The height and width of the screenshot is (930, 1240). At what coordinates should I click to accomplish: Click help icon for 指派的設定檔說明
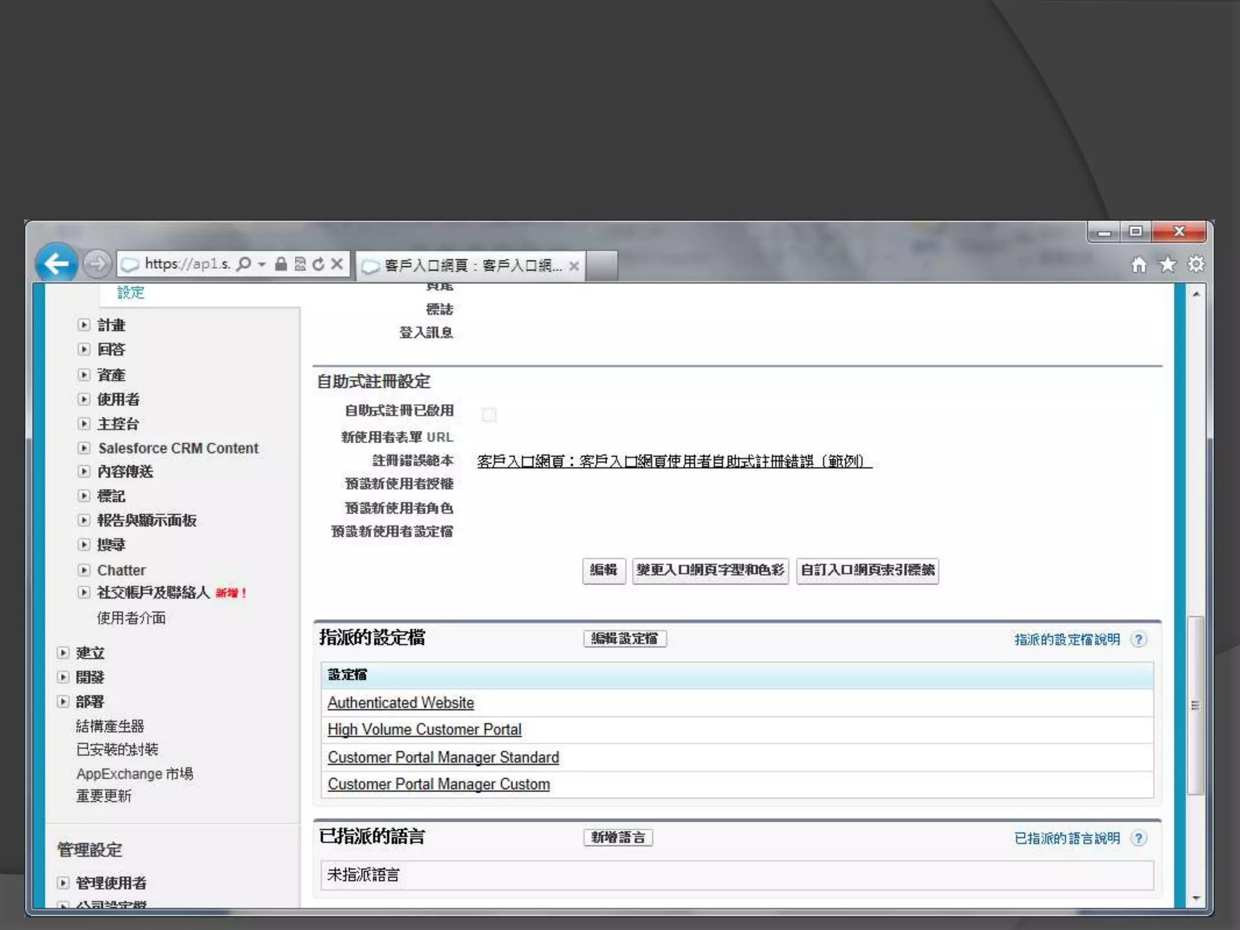pos(1139,639)
